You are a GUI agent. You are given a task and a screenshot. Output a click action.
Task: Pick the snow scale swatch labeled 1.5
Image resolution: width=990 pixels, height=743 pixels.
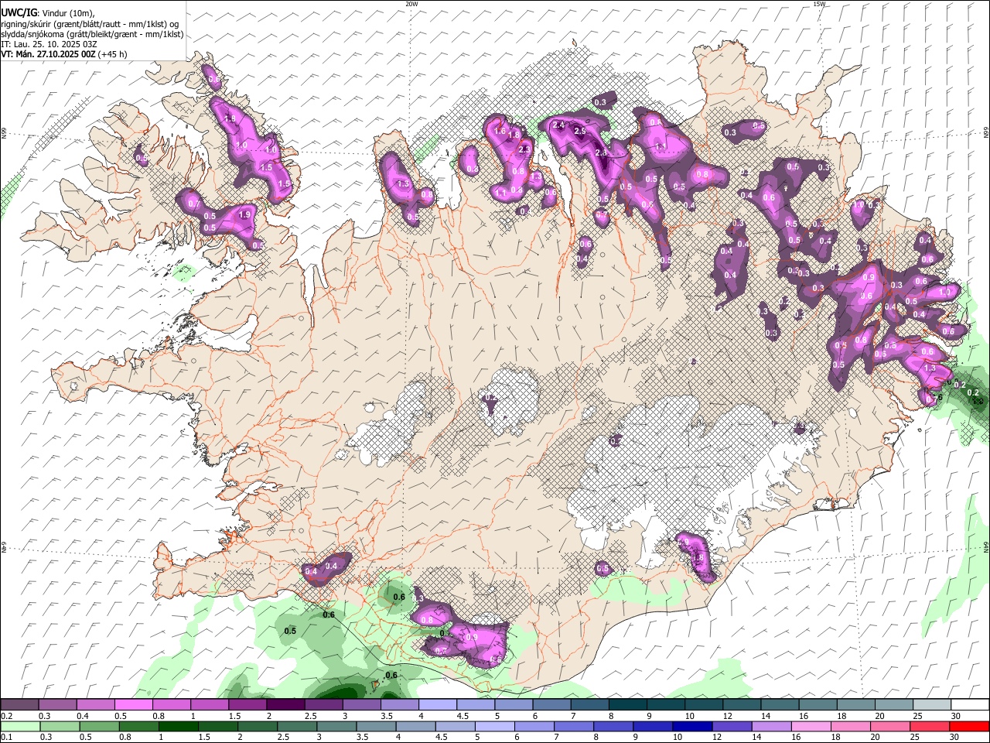247,705
